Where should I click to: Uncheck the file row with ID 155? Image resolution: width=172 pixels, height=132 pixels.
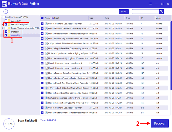[x=42, y=103]
